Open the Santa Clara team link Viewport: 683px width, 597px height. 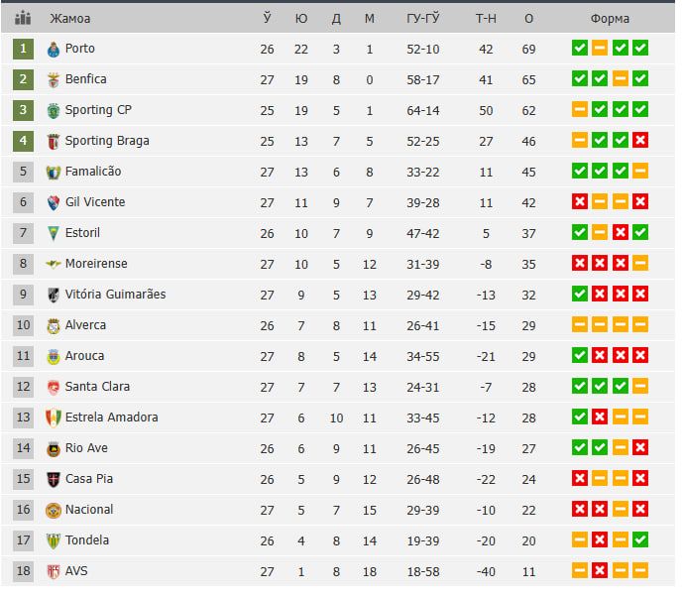coord(97,387)
